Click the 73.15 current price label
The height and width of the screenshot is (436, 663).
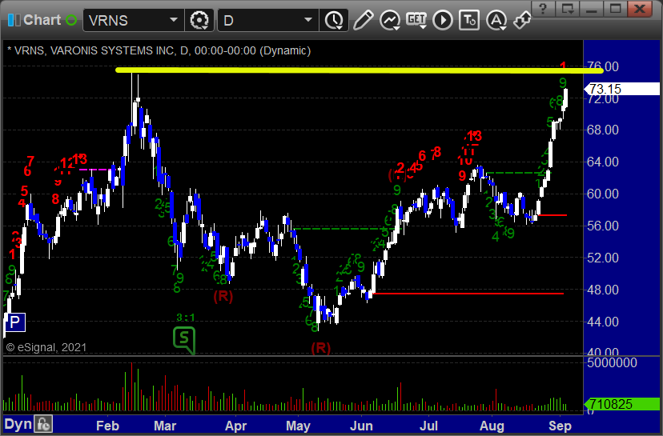(621, 89)
